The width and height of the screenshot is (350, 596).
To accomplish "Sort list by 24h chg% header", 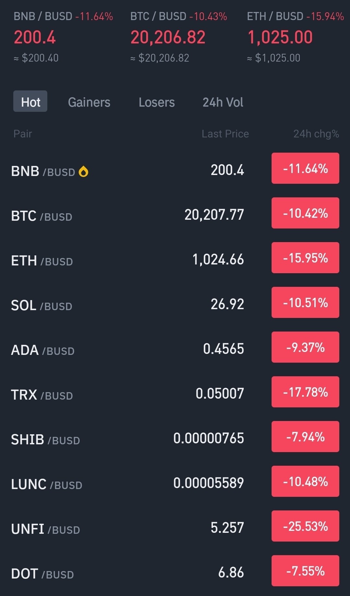I will point(316,134).
